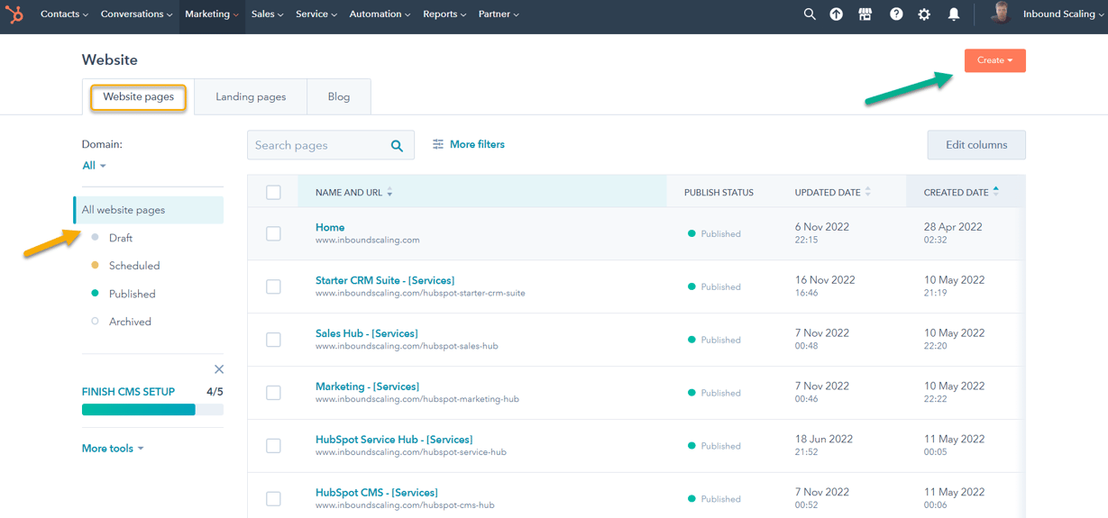
Task: Filter pages by Archived status
Action: [130, 322]
